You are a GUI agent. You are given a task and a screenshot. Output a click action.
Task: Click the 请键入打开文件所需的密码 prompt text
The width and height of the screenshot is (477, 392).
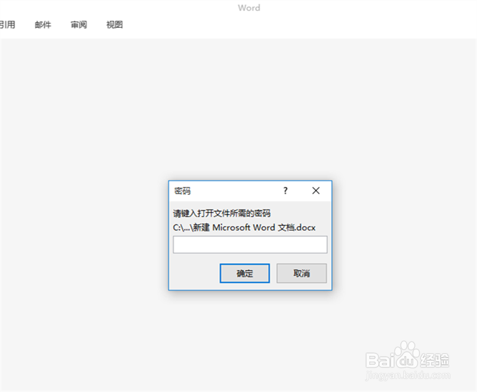pyautogui.click(x=222, y=213)
